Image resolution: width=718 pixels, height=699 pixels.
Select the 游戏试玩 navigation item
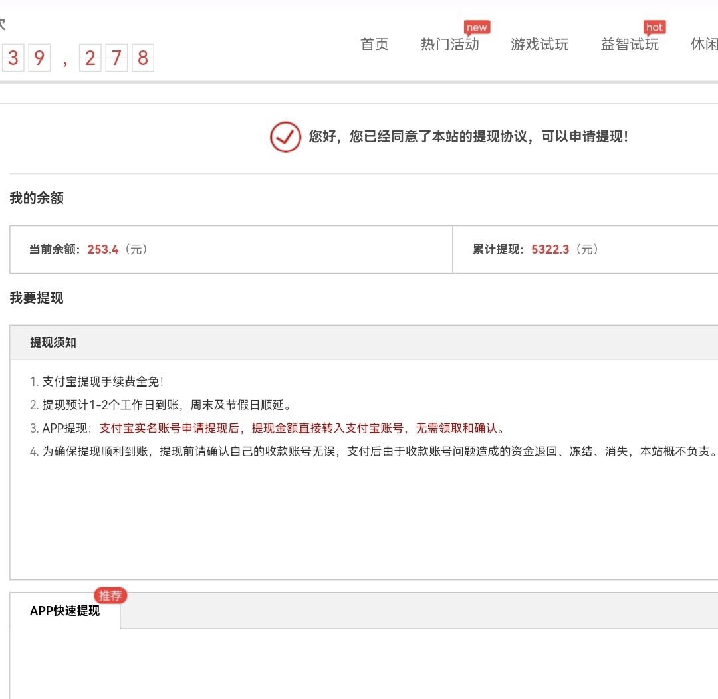539,45
